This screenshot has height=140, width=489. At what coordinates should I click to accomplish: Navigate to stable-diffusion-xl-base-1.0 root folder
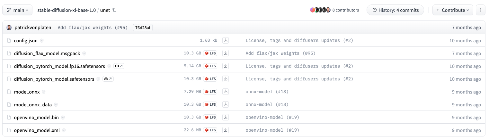(x=67, y=10)
